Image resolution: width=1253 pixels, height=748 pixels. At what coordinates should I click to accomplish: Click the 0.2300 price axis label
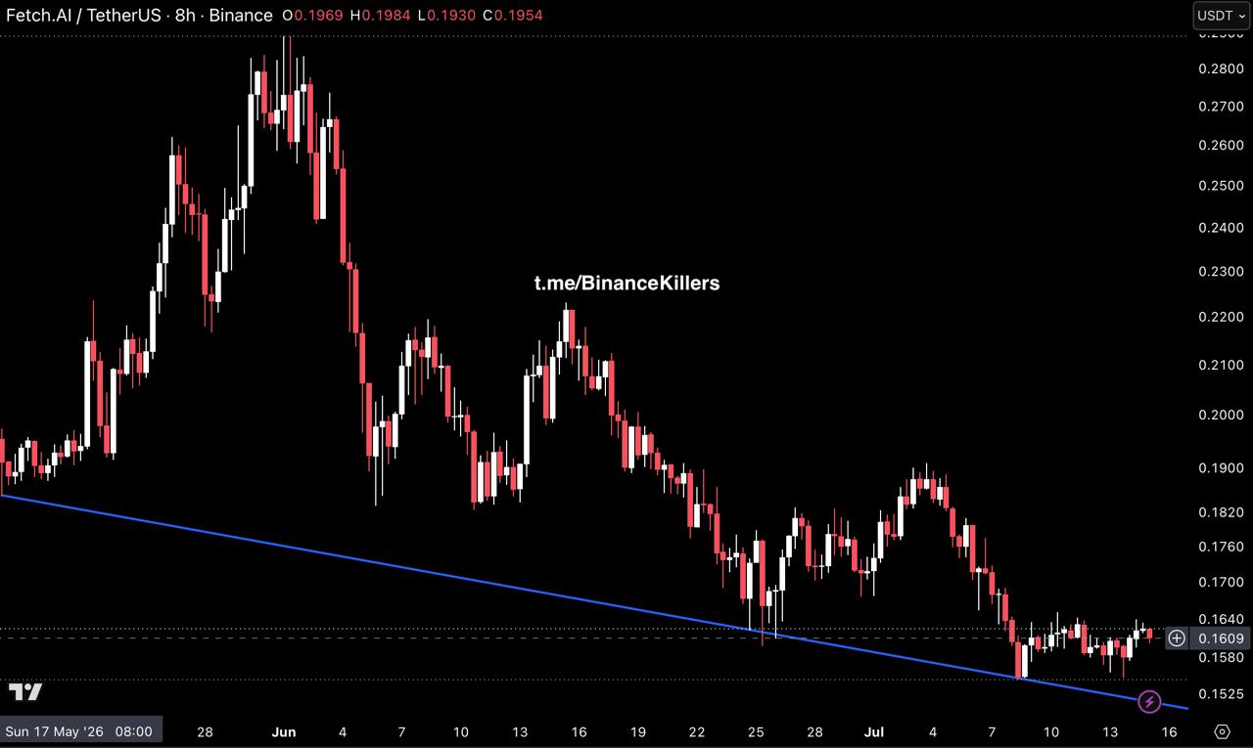(1221, 271)
